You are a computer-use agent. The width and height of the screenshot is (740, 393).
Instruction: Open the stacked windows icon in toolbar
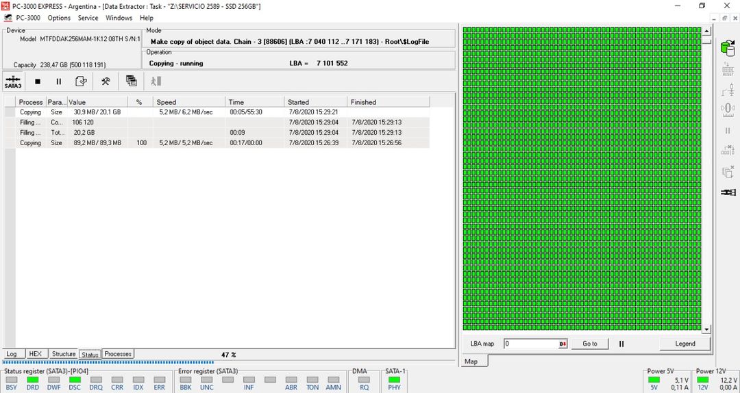pos(131,81)
